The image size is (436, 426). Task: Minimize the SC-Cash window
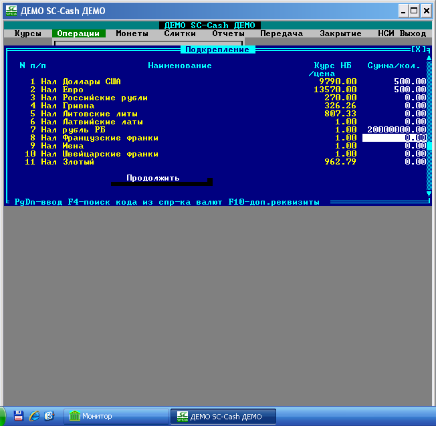point(403,11)
